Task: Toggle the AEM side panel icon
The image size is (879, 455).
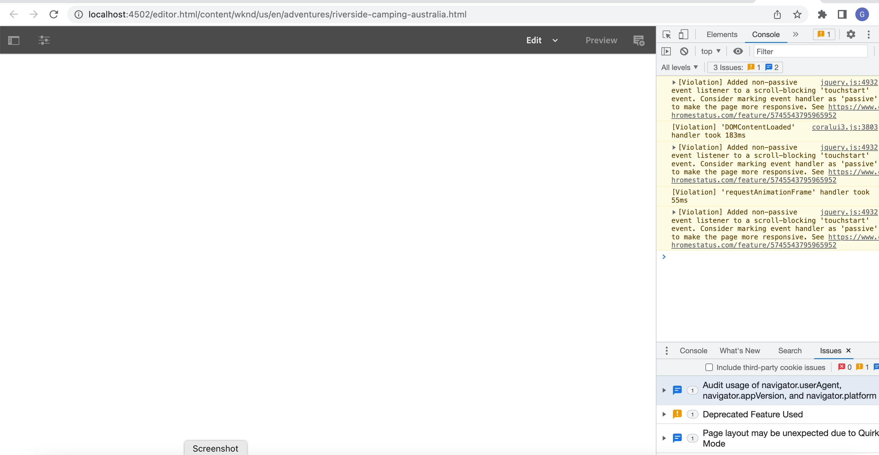Action: click(14, 40)
